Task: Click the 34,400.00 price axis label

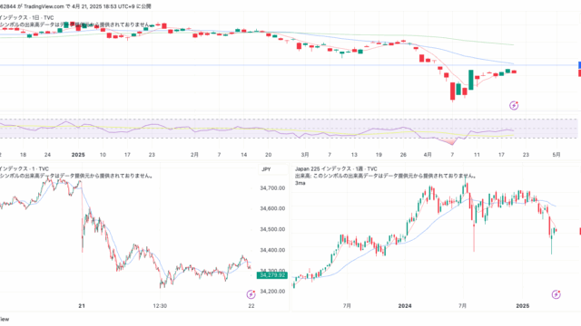Action: tap(272, 250)
